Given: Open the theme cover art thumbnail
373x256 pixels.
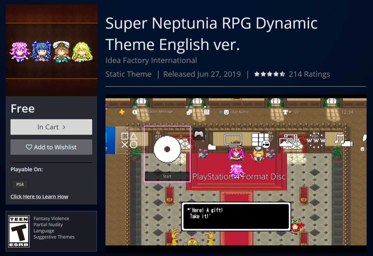Looking at the screenshot, I should tap(52, 50).
